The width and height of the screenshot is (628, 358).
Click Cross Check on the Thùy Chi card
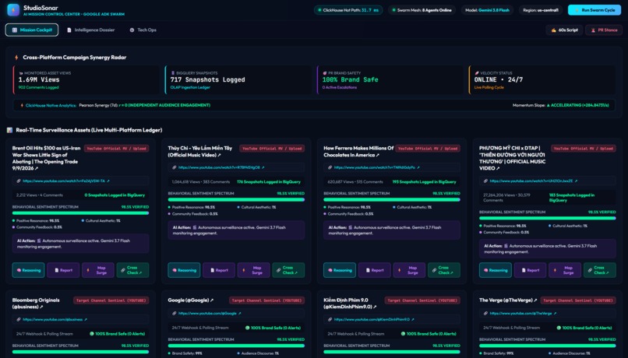pyautogui.click(x=288, y=270)
